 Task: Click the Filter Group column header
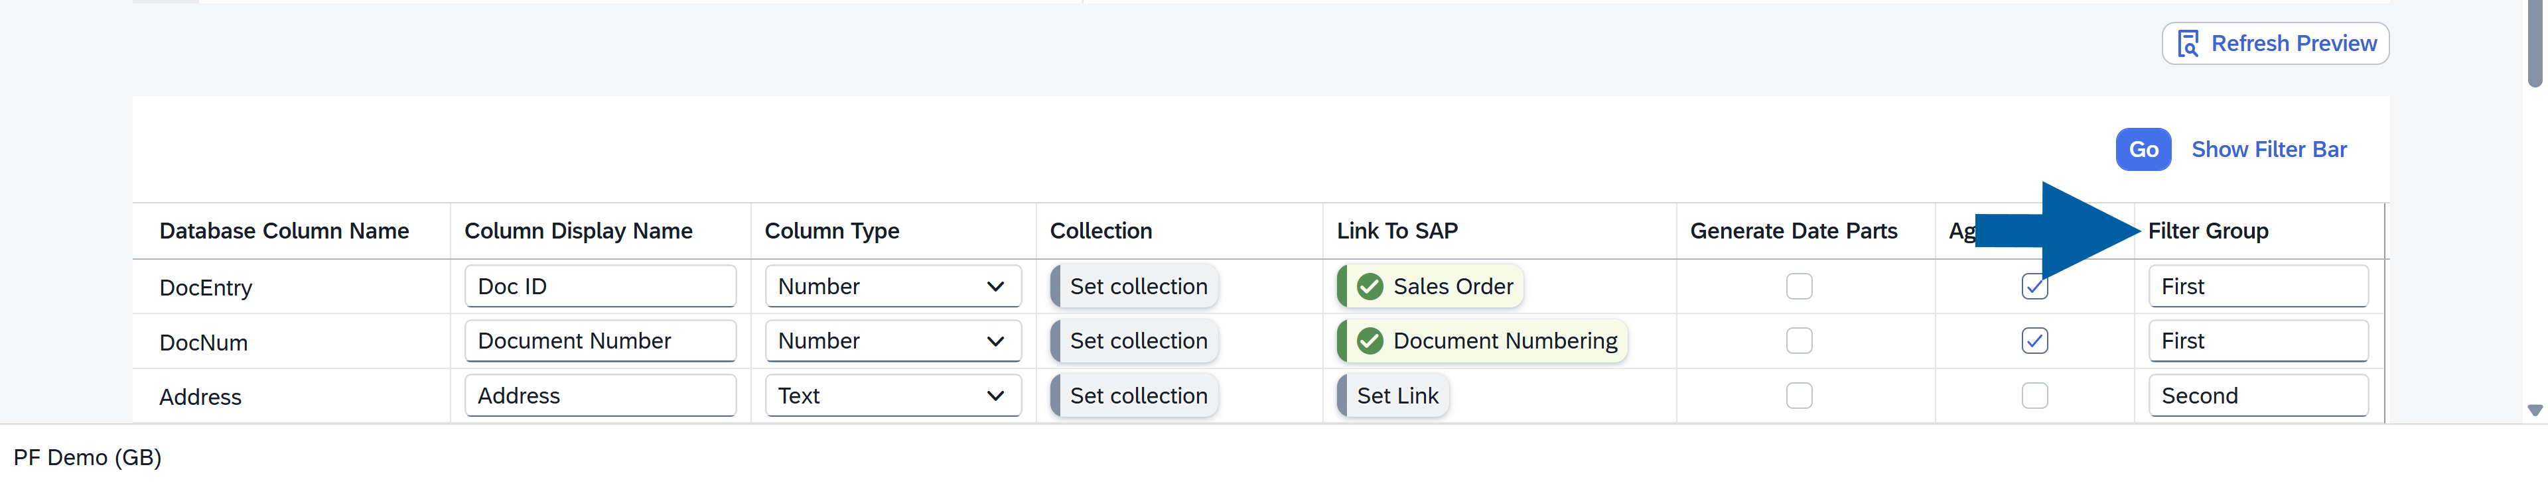2208,231
